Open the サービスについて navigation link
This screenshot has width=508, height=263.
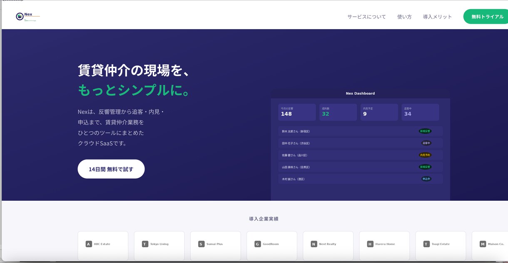coord(366,17)
